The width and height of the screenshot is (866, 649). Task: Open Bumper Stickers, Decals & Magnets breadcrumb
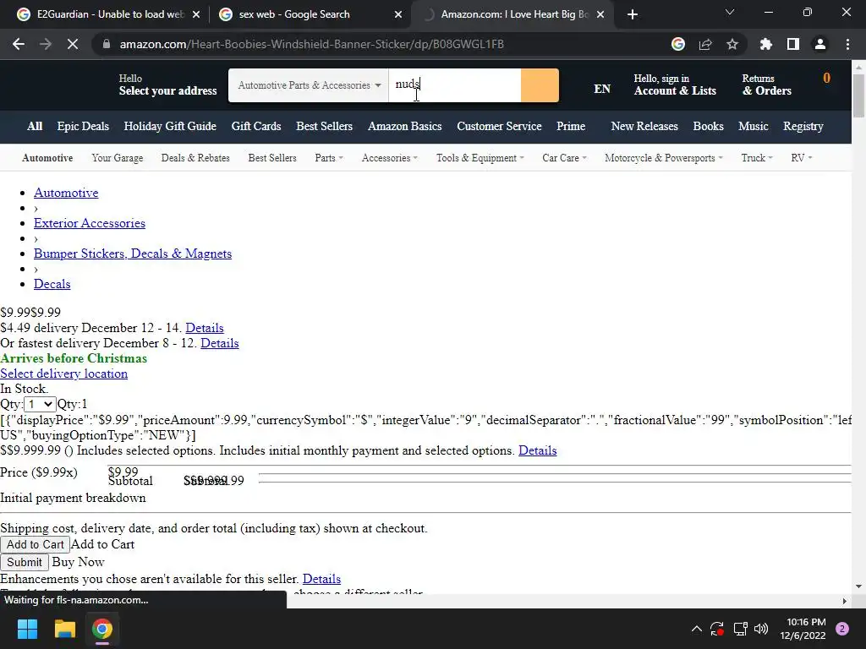(x=133, y=254)
